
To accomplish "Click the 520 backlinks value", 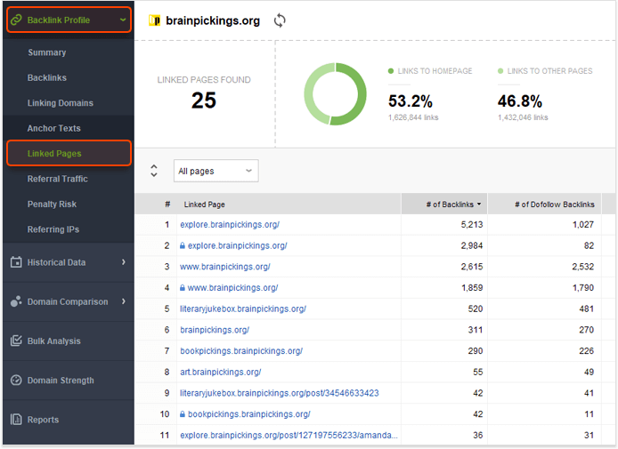I will 476,309.
